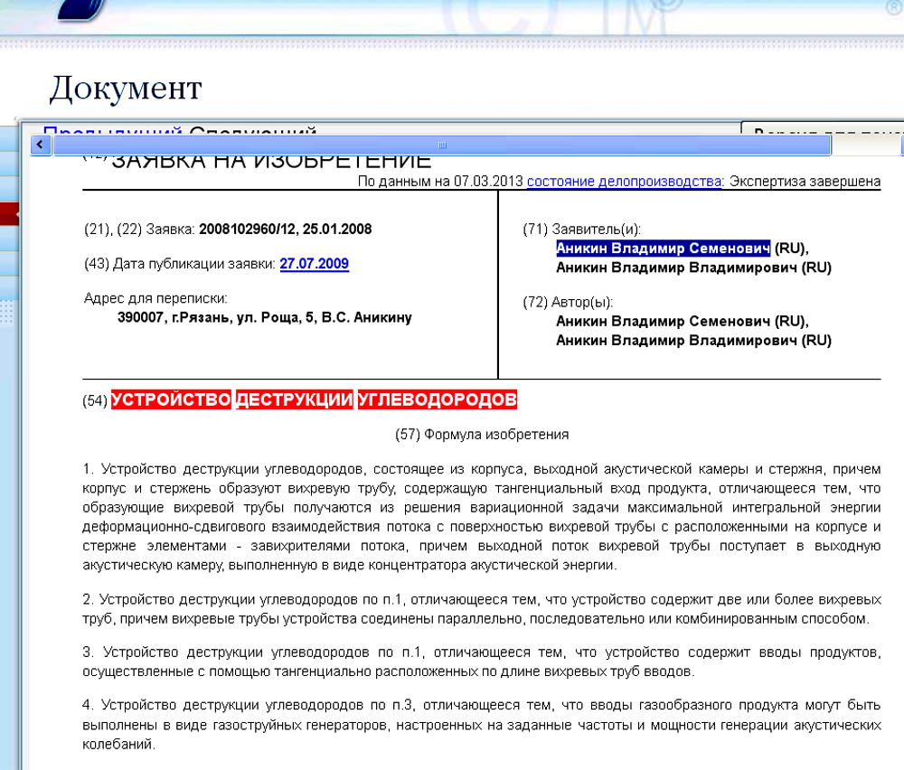Viewport: 904px width, 770px height.
Task: Click claim paragraph 4 about газоструйных генераторов
Action: pos(482,725)
